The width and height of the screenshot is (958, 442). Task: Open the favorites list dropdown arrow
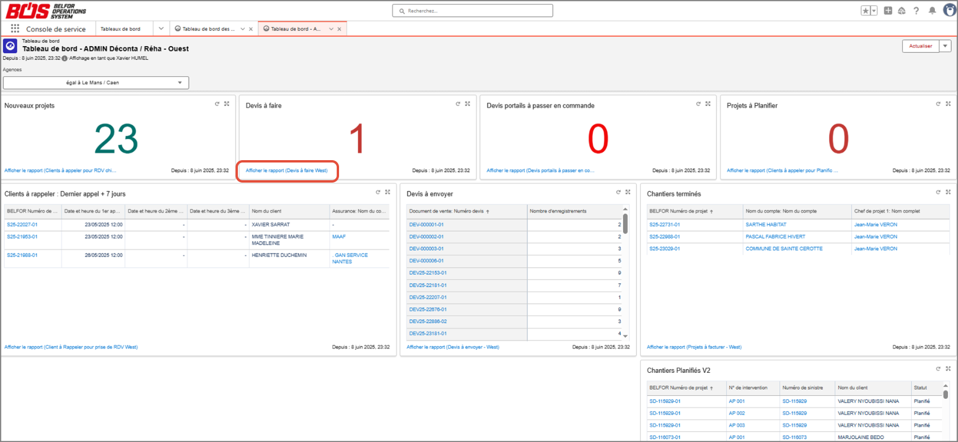(874, 11)
